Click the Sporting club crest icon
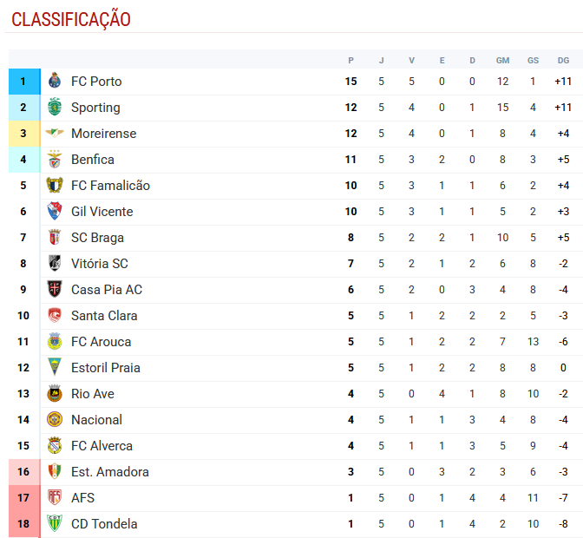 [x=55, y=108]
